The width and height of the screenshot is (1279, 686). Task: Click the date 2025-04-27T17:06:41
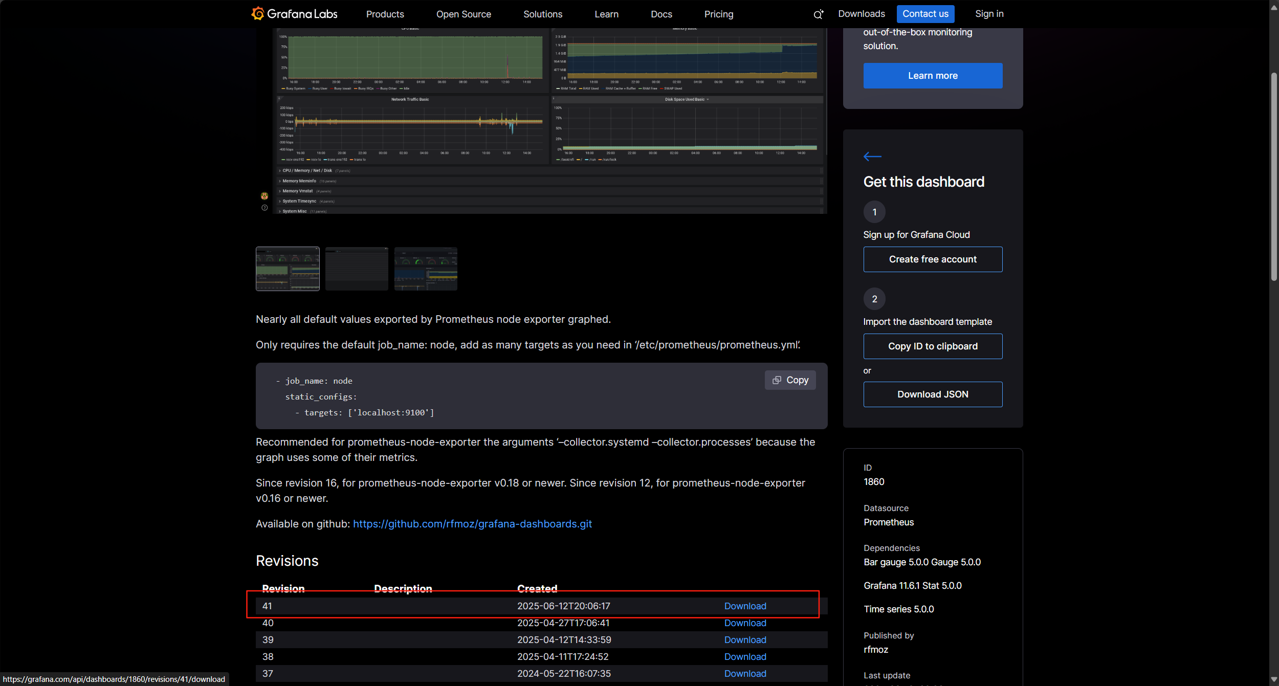(563, 623)
